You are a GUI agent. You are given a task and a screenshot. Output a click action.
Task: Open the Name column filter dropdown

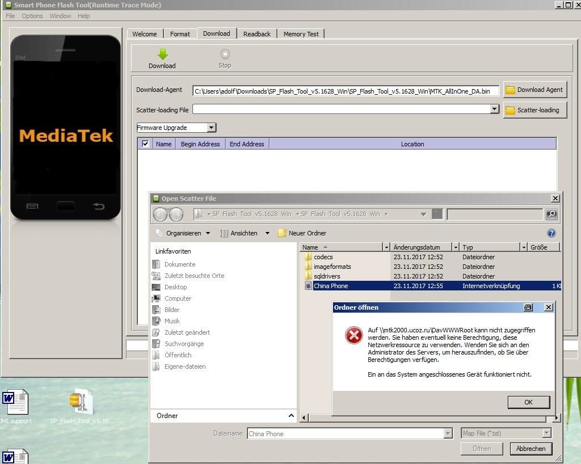click(x=386, y=247)
